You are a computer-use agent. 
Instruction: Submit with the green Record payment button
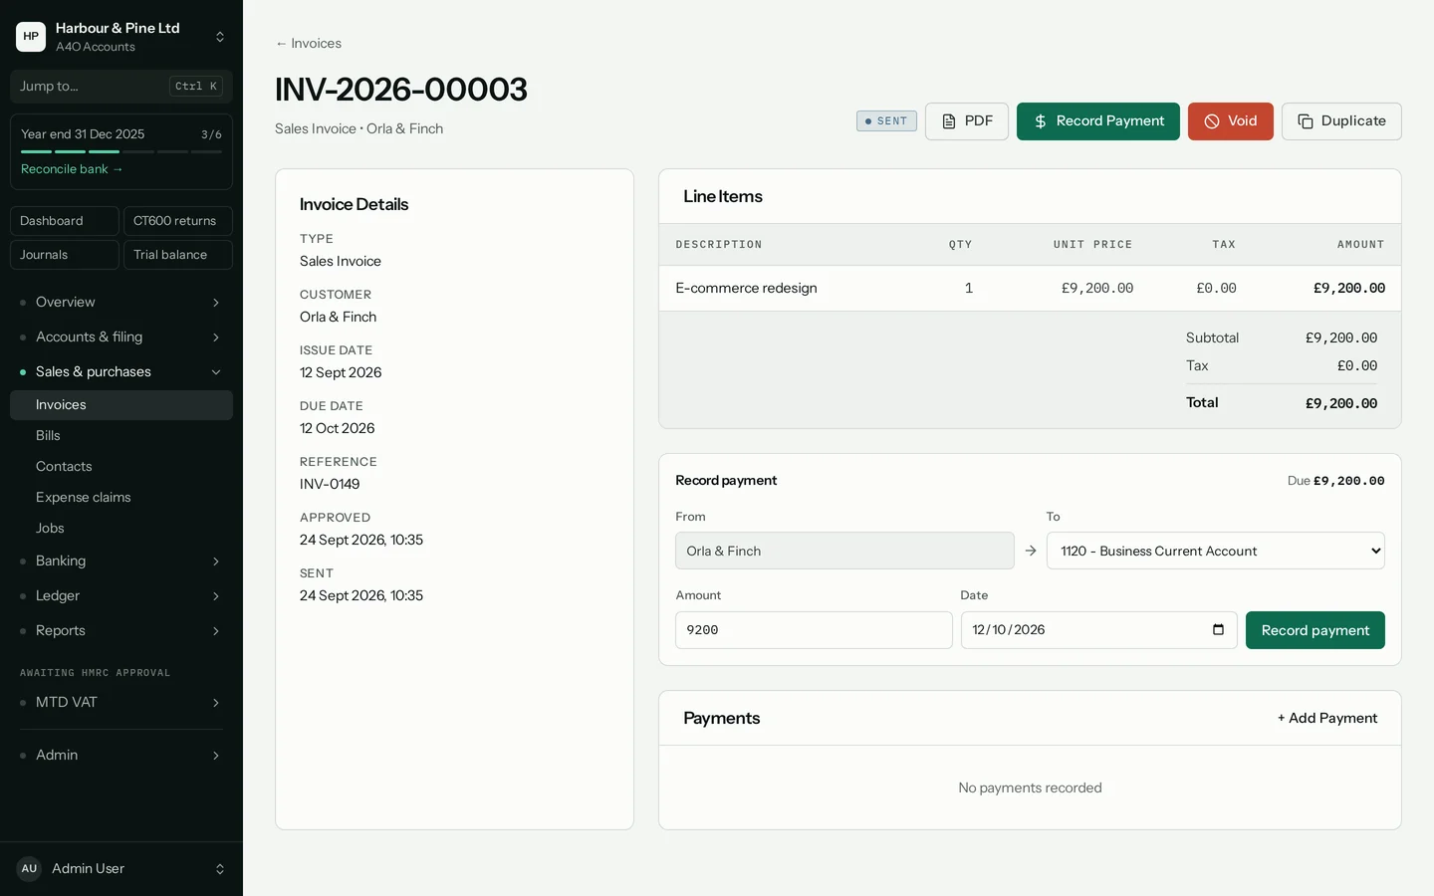pos(1314,630)
